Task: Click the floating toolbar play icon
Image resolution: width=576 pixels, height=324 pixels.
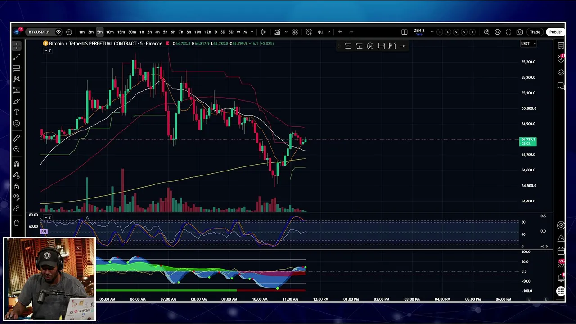Action: click(370, 46)
